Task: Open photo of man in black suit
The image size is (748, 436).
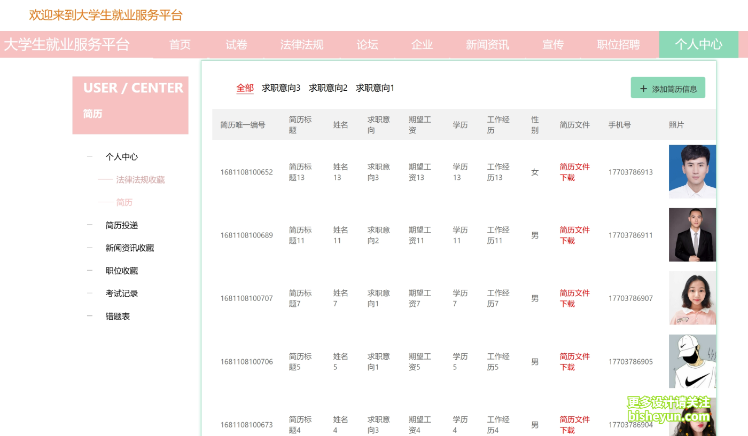Action: click(x=692, y=235)
